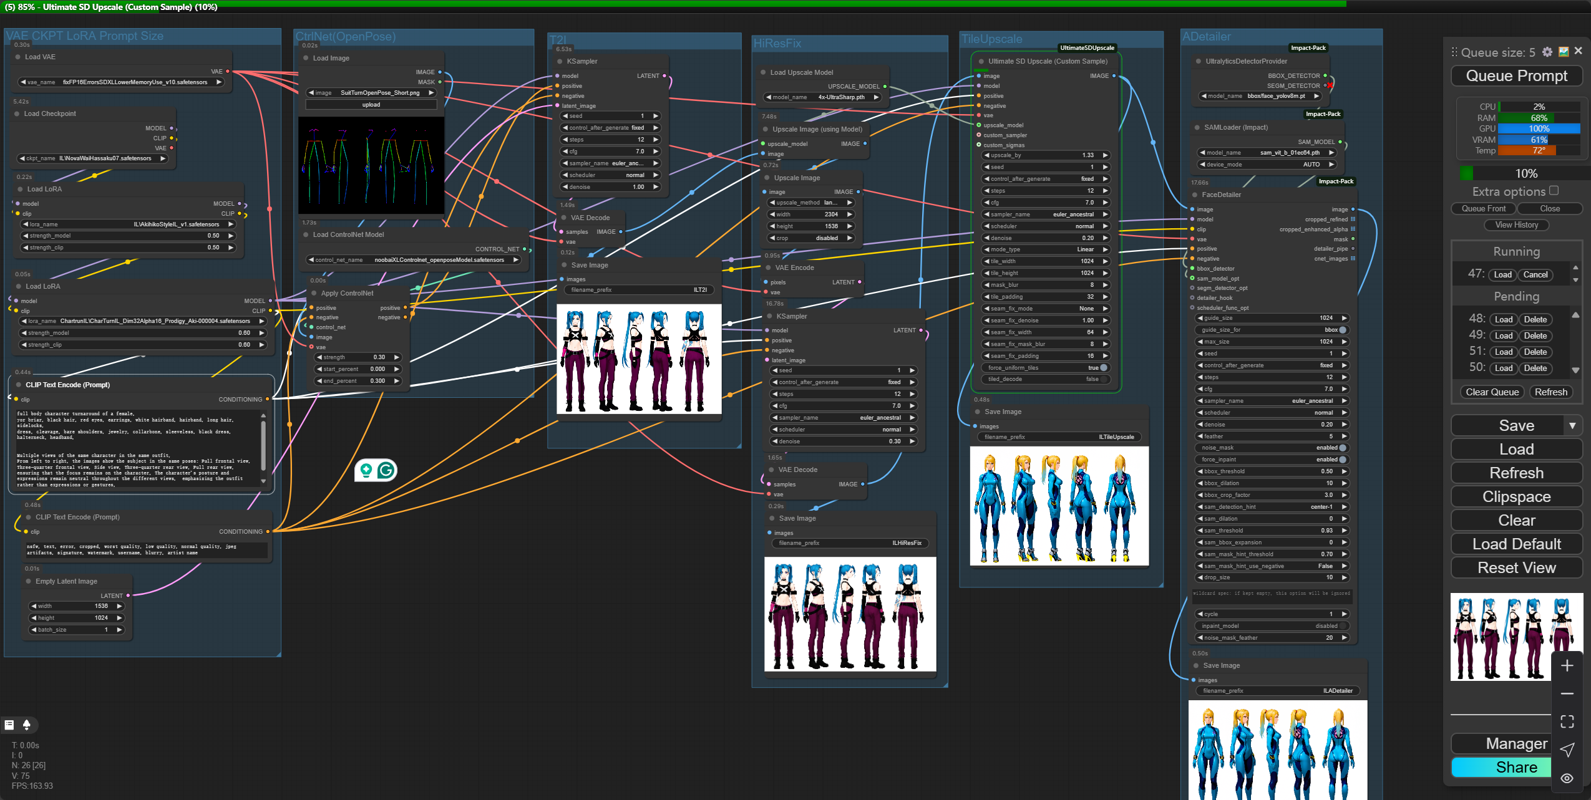Toggle noise_mask in the FaceDetailer node
Screen dimensions: 1591x800
1342,448
